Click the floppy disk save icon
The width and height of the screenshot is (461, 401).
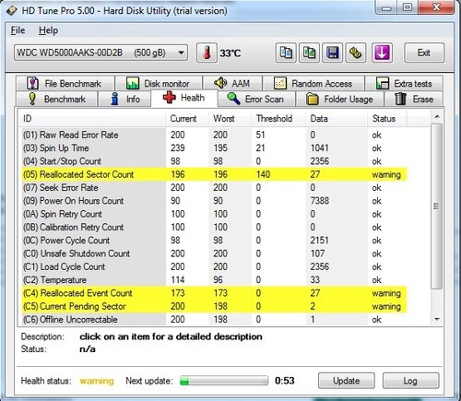[x=333, y=53]
